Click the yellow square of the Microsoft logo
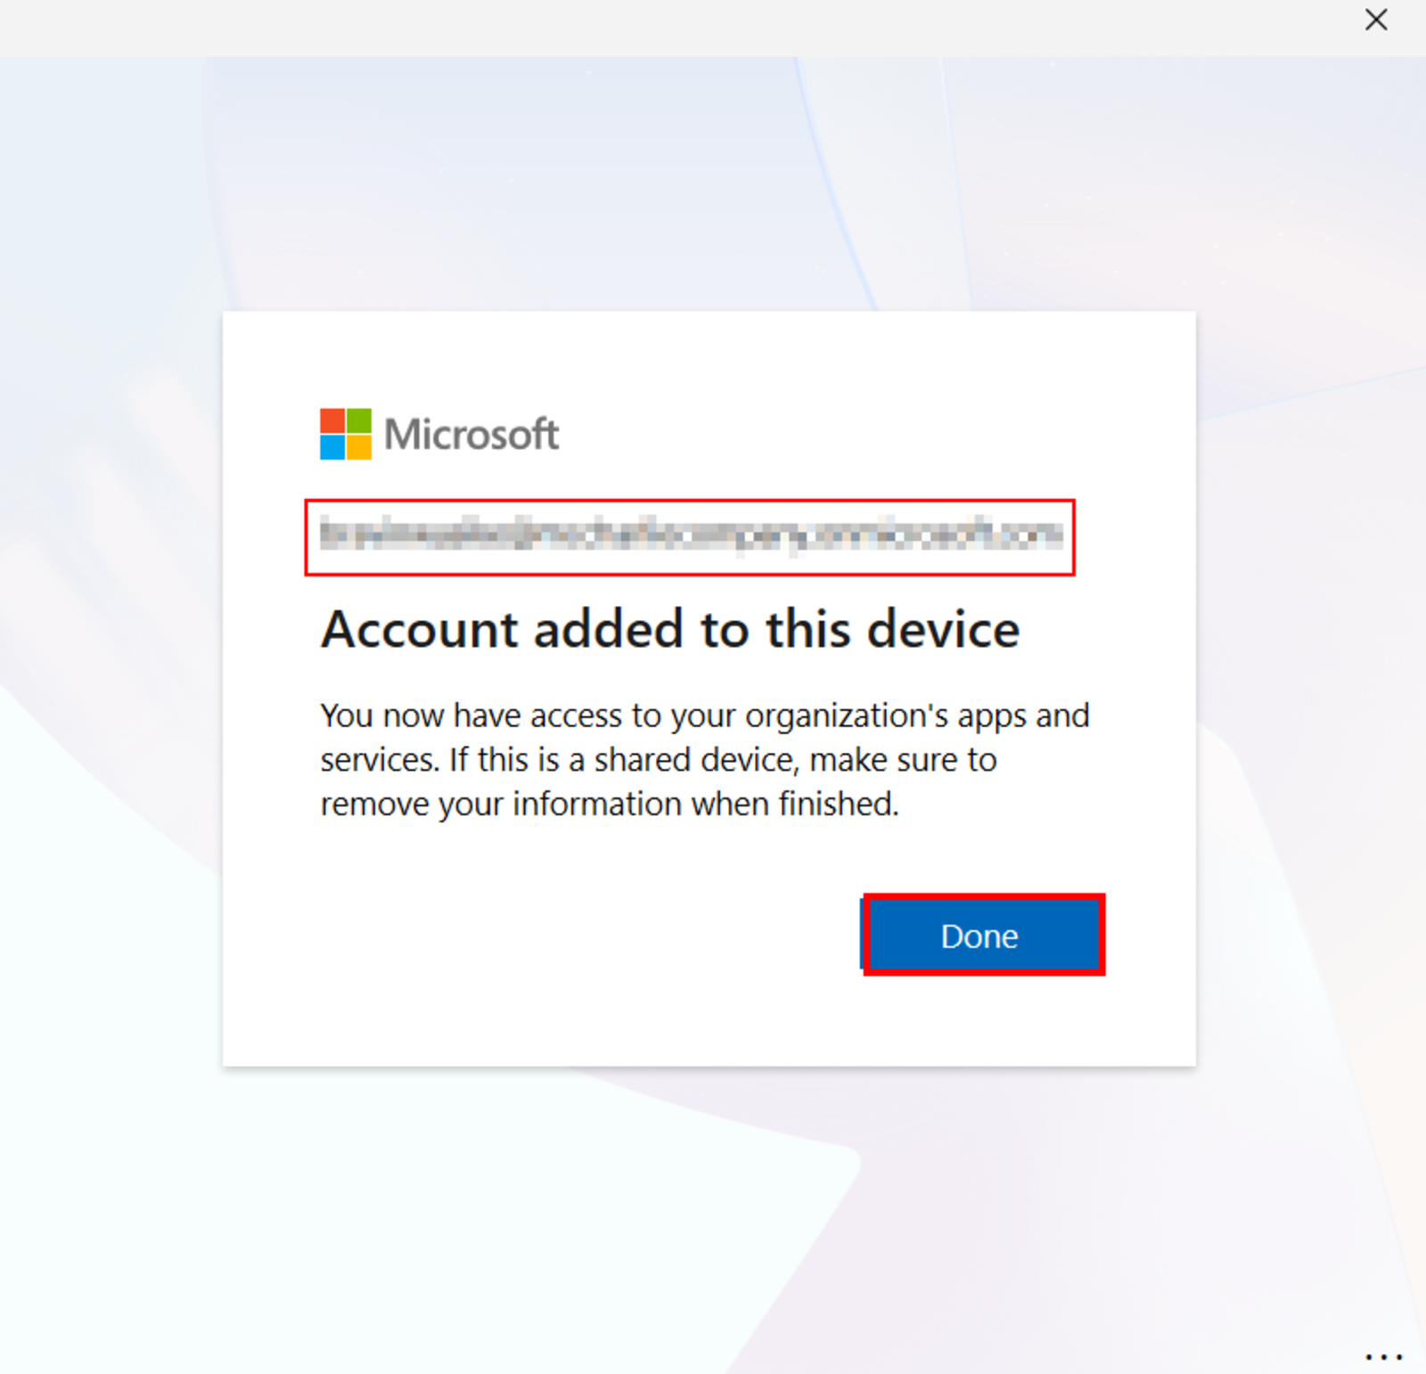1426x1374 pixels. click(357, 446)
